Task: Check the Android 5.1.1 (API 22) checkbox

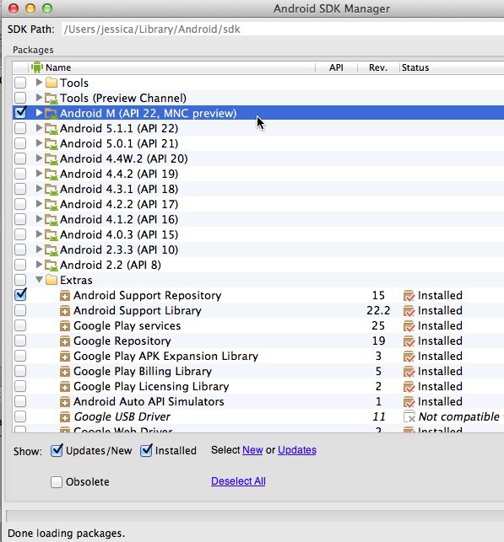Action: [20, 128]
